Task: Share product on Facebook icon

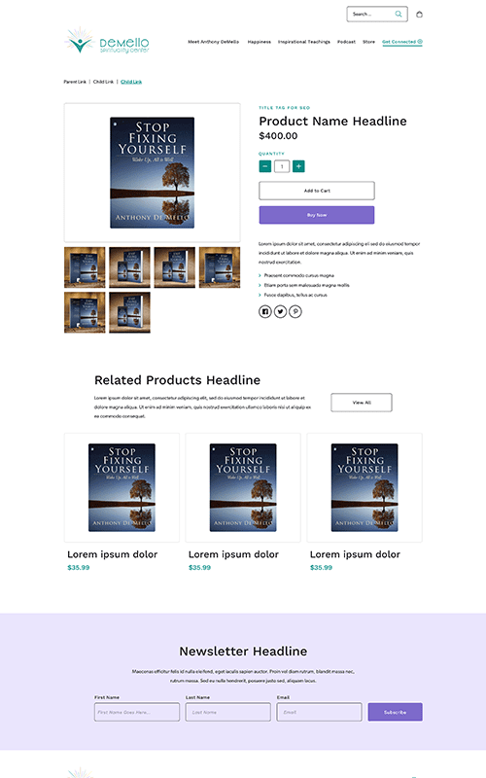Action: (x=264, y=311)
